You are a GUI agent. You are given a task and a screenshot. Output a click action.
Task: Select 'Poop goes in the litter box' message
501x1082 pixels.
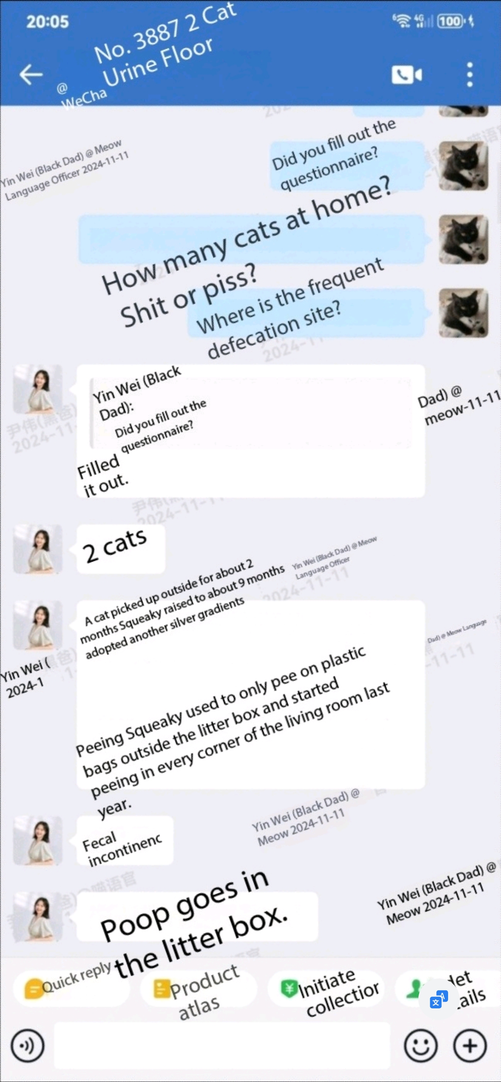click(x=197, y=917)
